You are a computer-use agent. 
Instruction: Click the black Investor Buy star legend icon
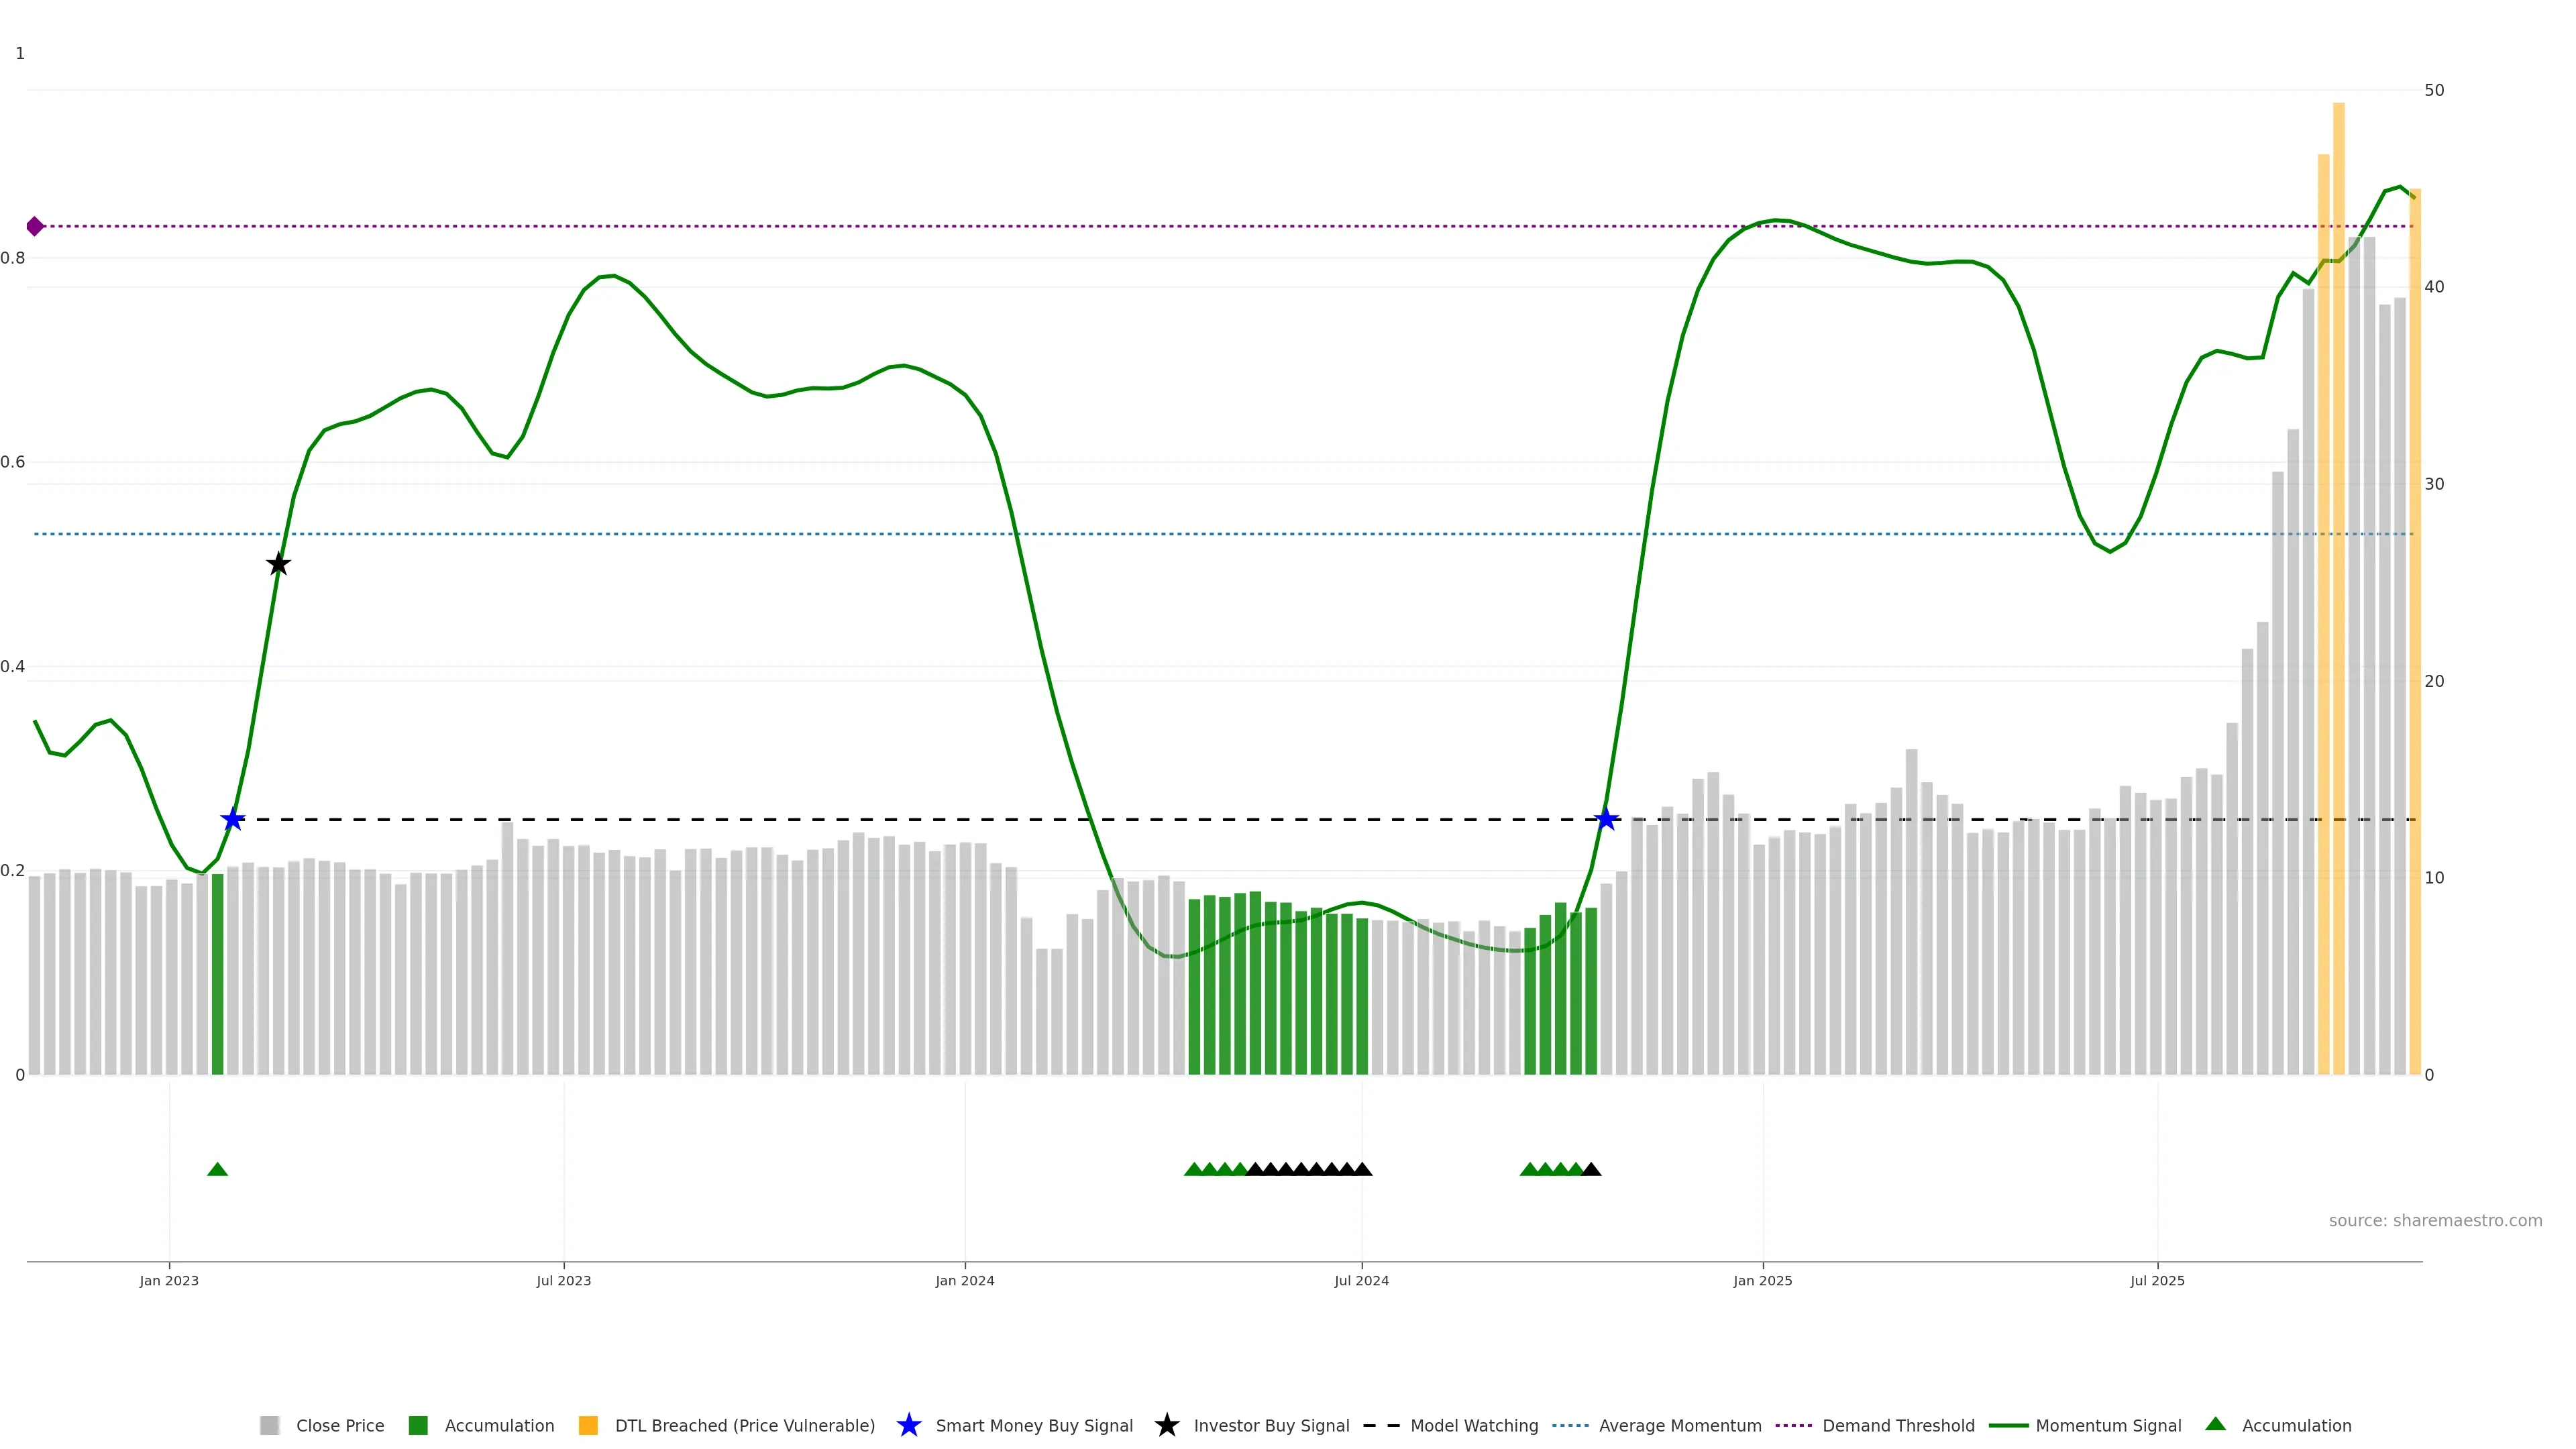point(1166,1425)
